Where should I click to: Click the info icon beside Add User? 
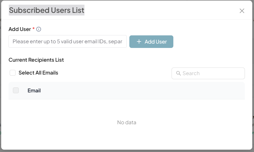click(x=39, y=29)
